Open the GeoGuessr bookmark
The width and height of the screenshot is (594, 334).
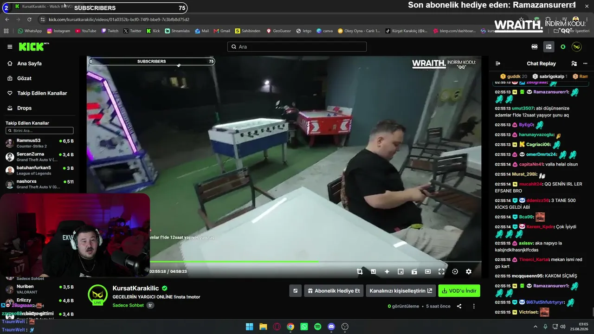278,31
